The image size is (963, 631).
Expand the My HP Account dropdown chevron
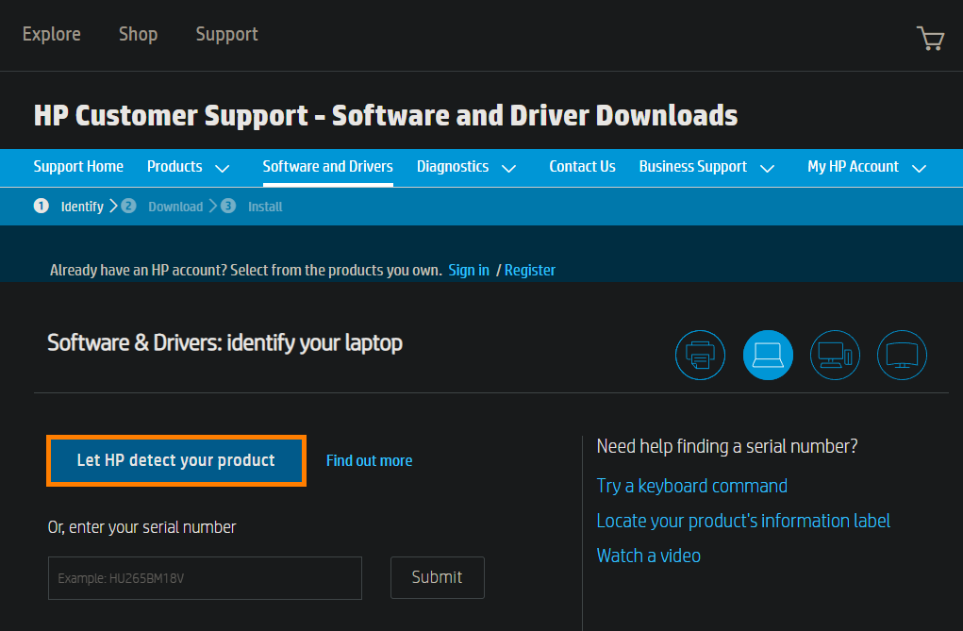point(919,168)
